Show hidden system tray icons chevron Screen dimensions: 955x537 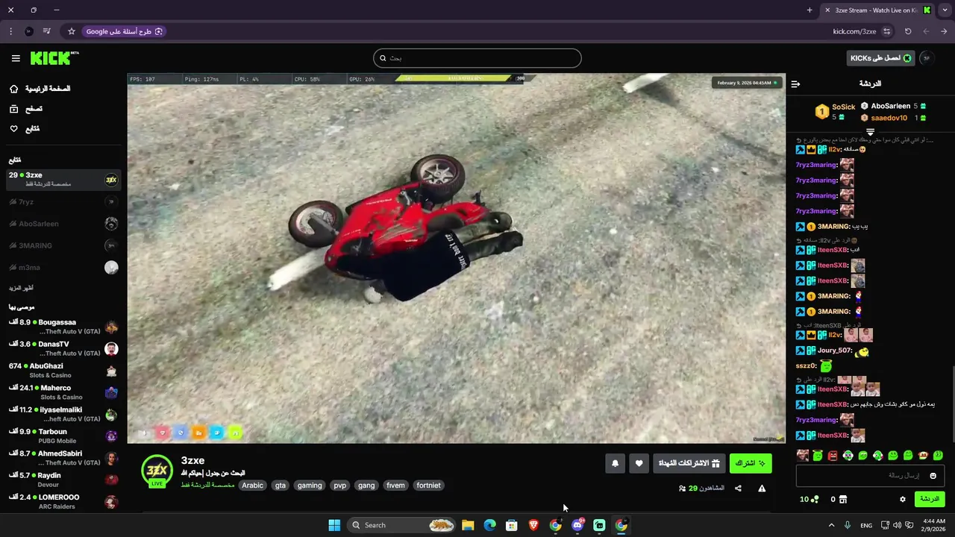(831, 525)
